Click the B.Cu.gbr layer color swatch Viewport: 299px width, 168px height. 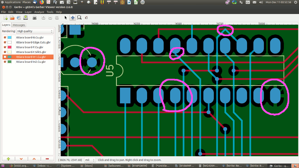10,38
